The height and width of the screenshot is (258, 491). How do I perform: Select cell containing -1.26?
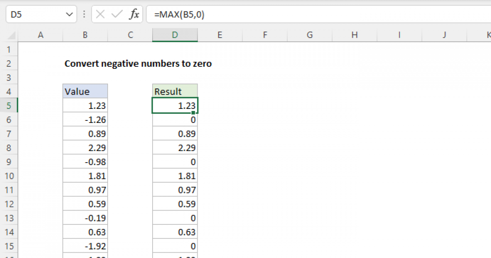(x=85, y=120)
